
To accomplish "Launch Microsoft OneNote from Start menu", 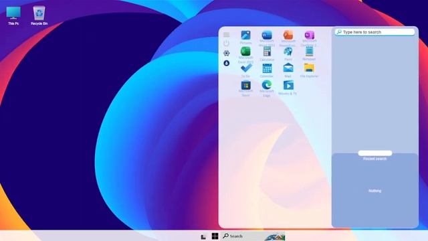I will point(309,39).
